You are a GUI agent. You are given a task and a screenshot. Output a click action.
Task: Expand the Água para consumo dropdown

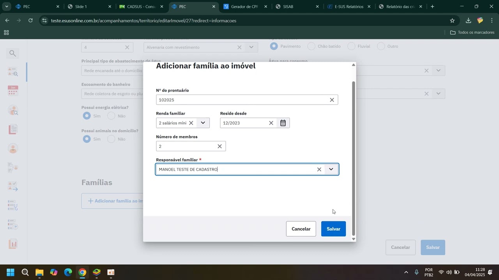tap(439, 71)
